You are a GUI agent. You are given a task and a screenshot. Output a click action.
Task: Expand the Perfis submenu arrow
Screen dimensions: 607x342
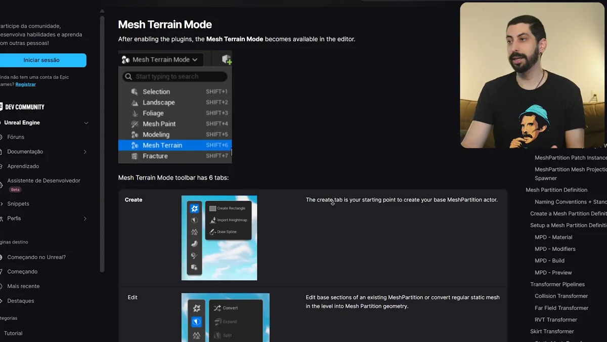(x=85, y=219)
